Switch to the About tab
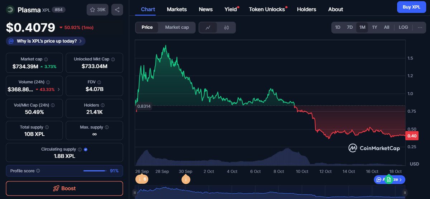 click(x=336, y=9)
